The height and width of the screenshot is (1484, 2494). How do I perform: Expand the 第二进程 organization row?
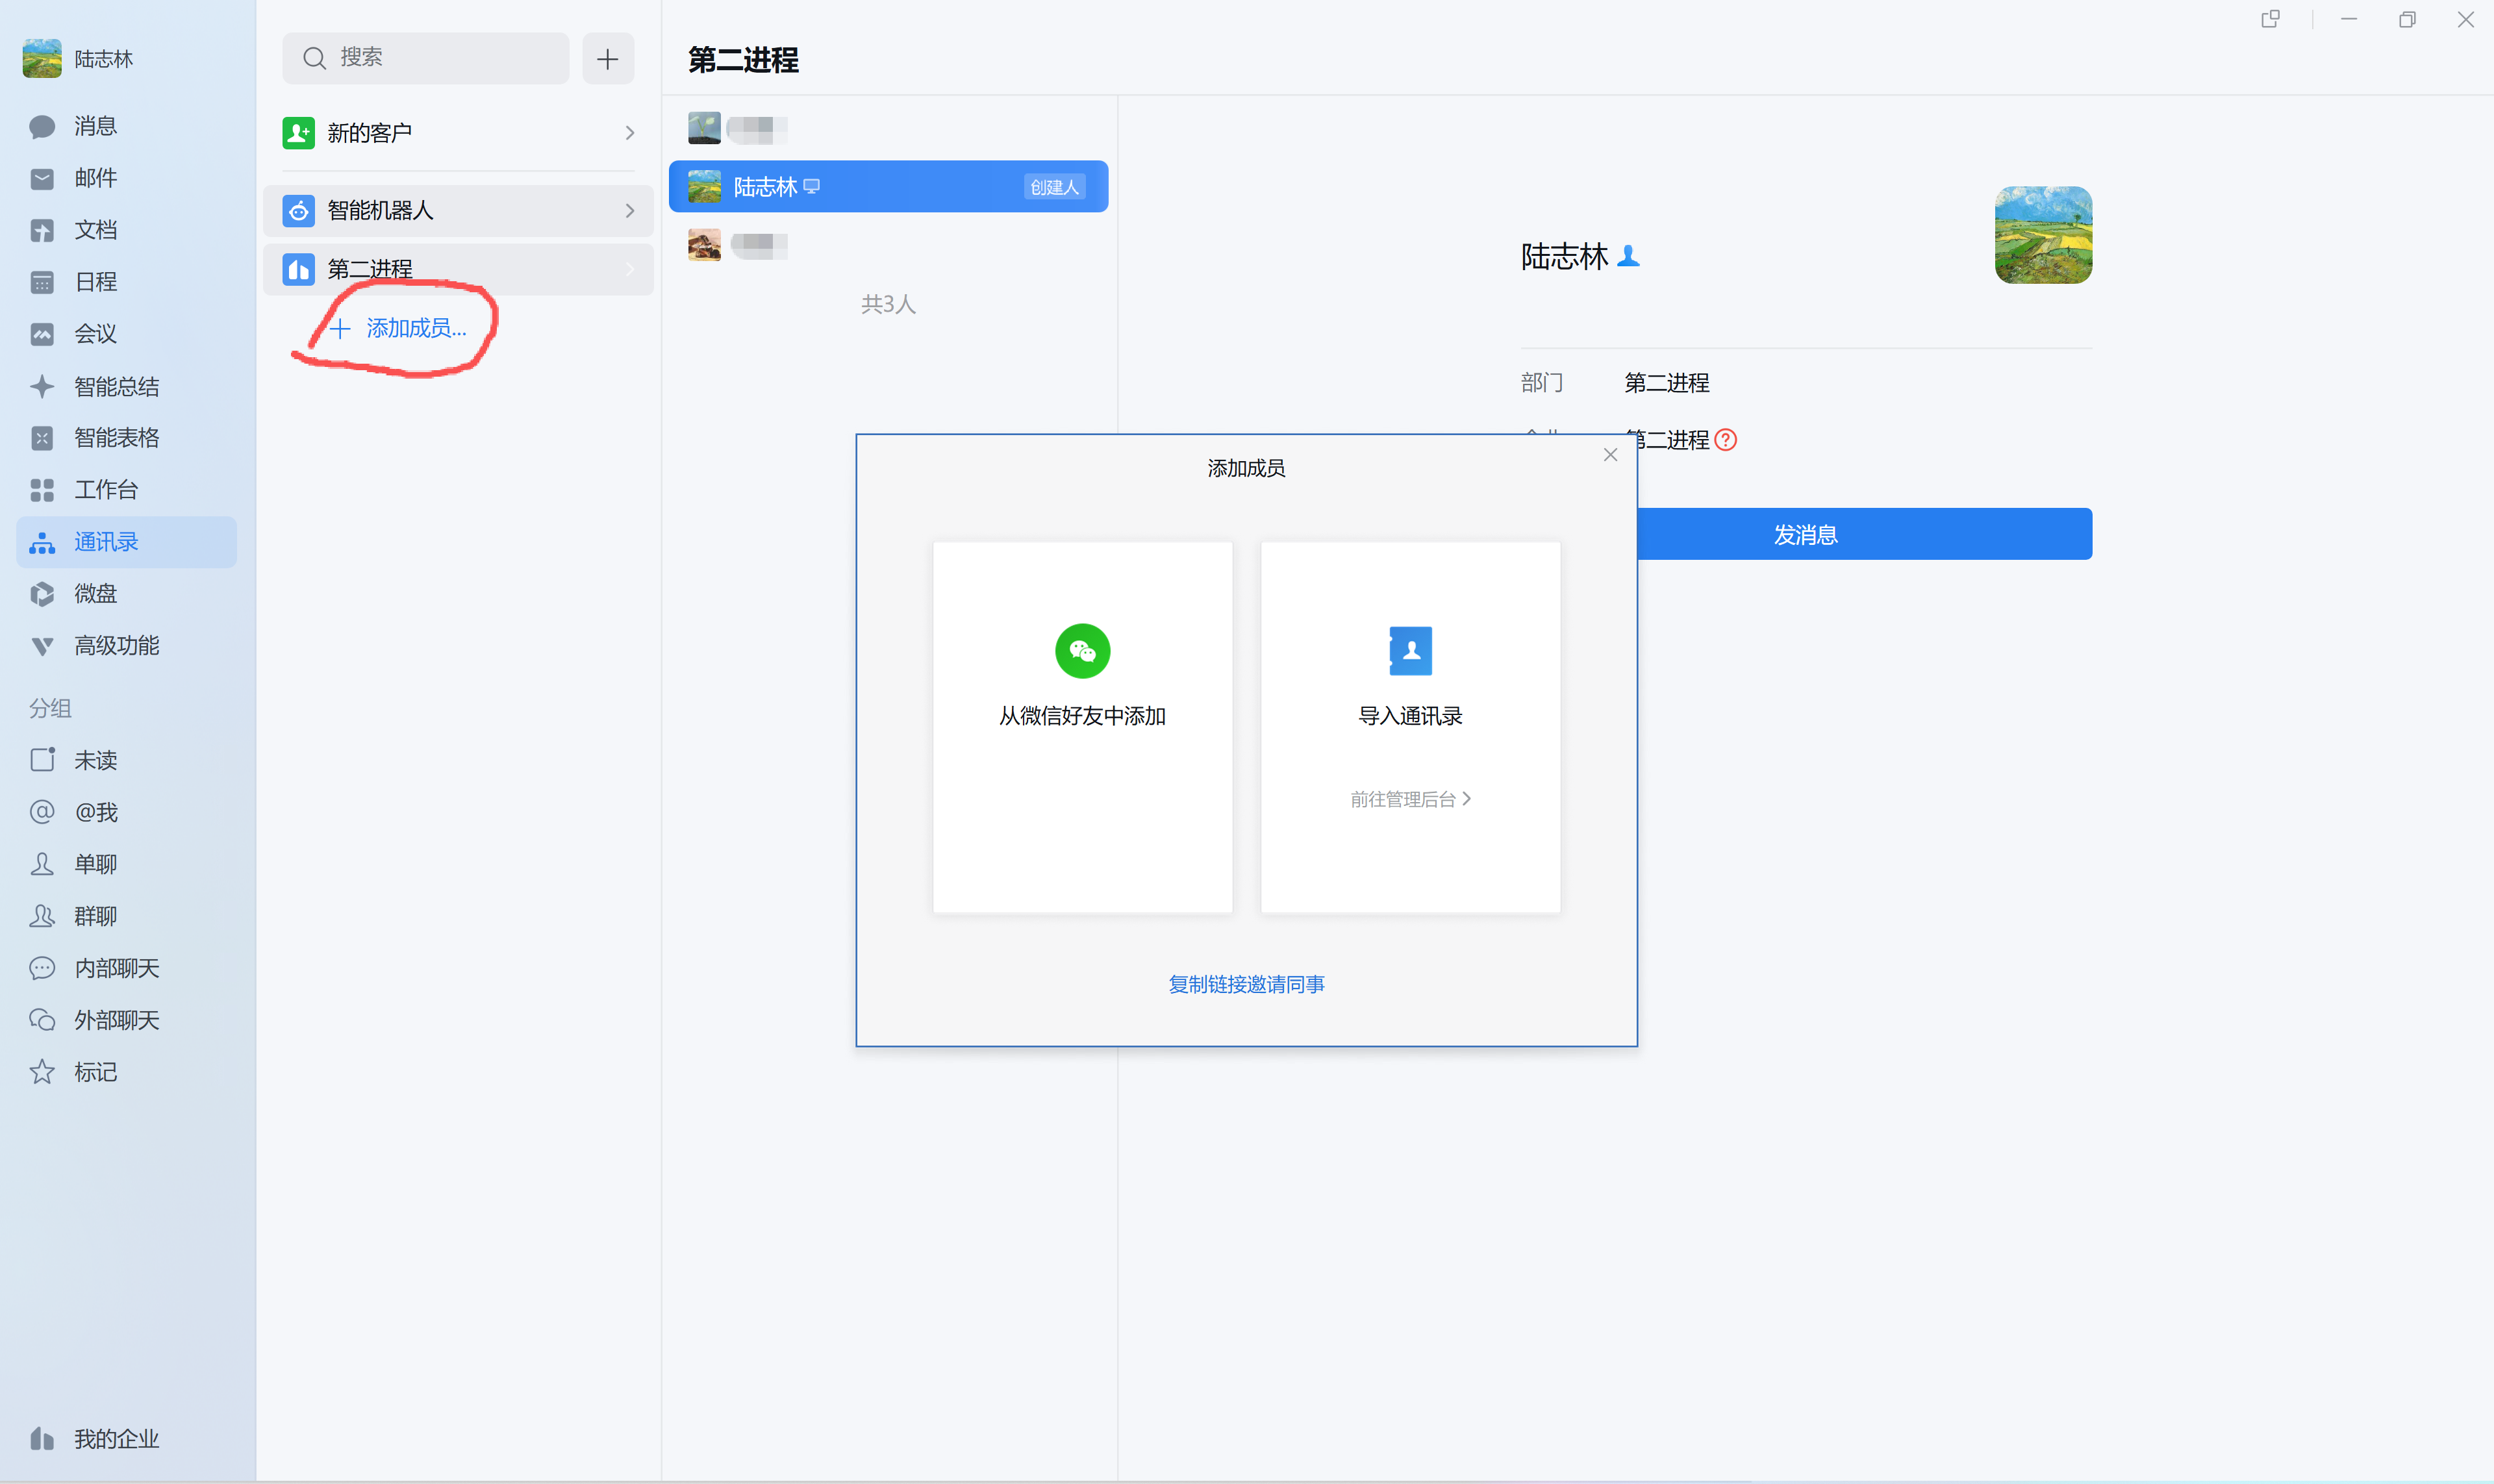coord(458,269)
